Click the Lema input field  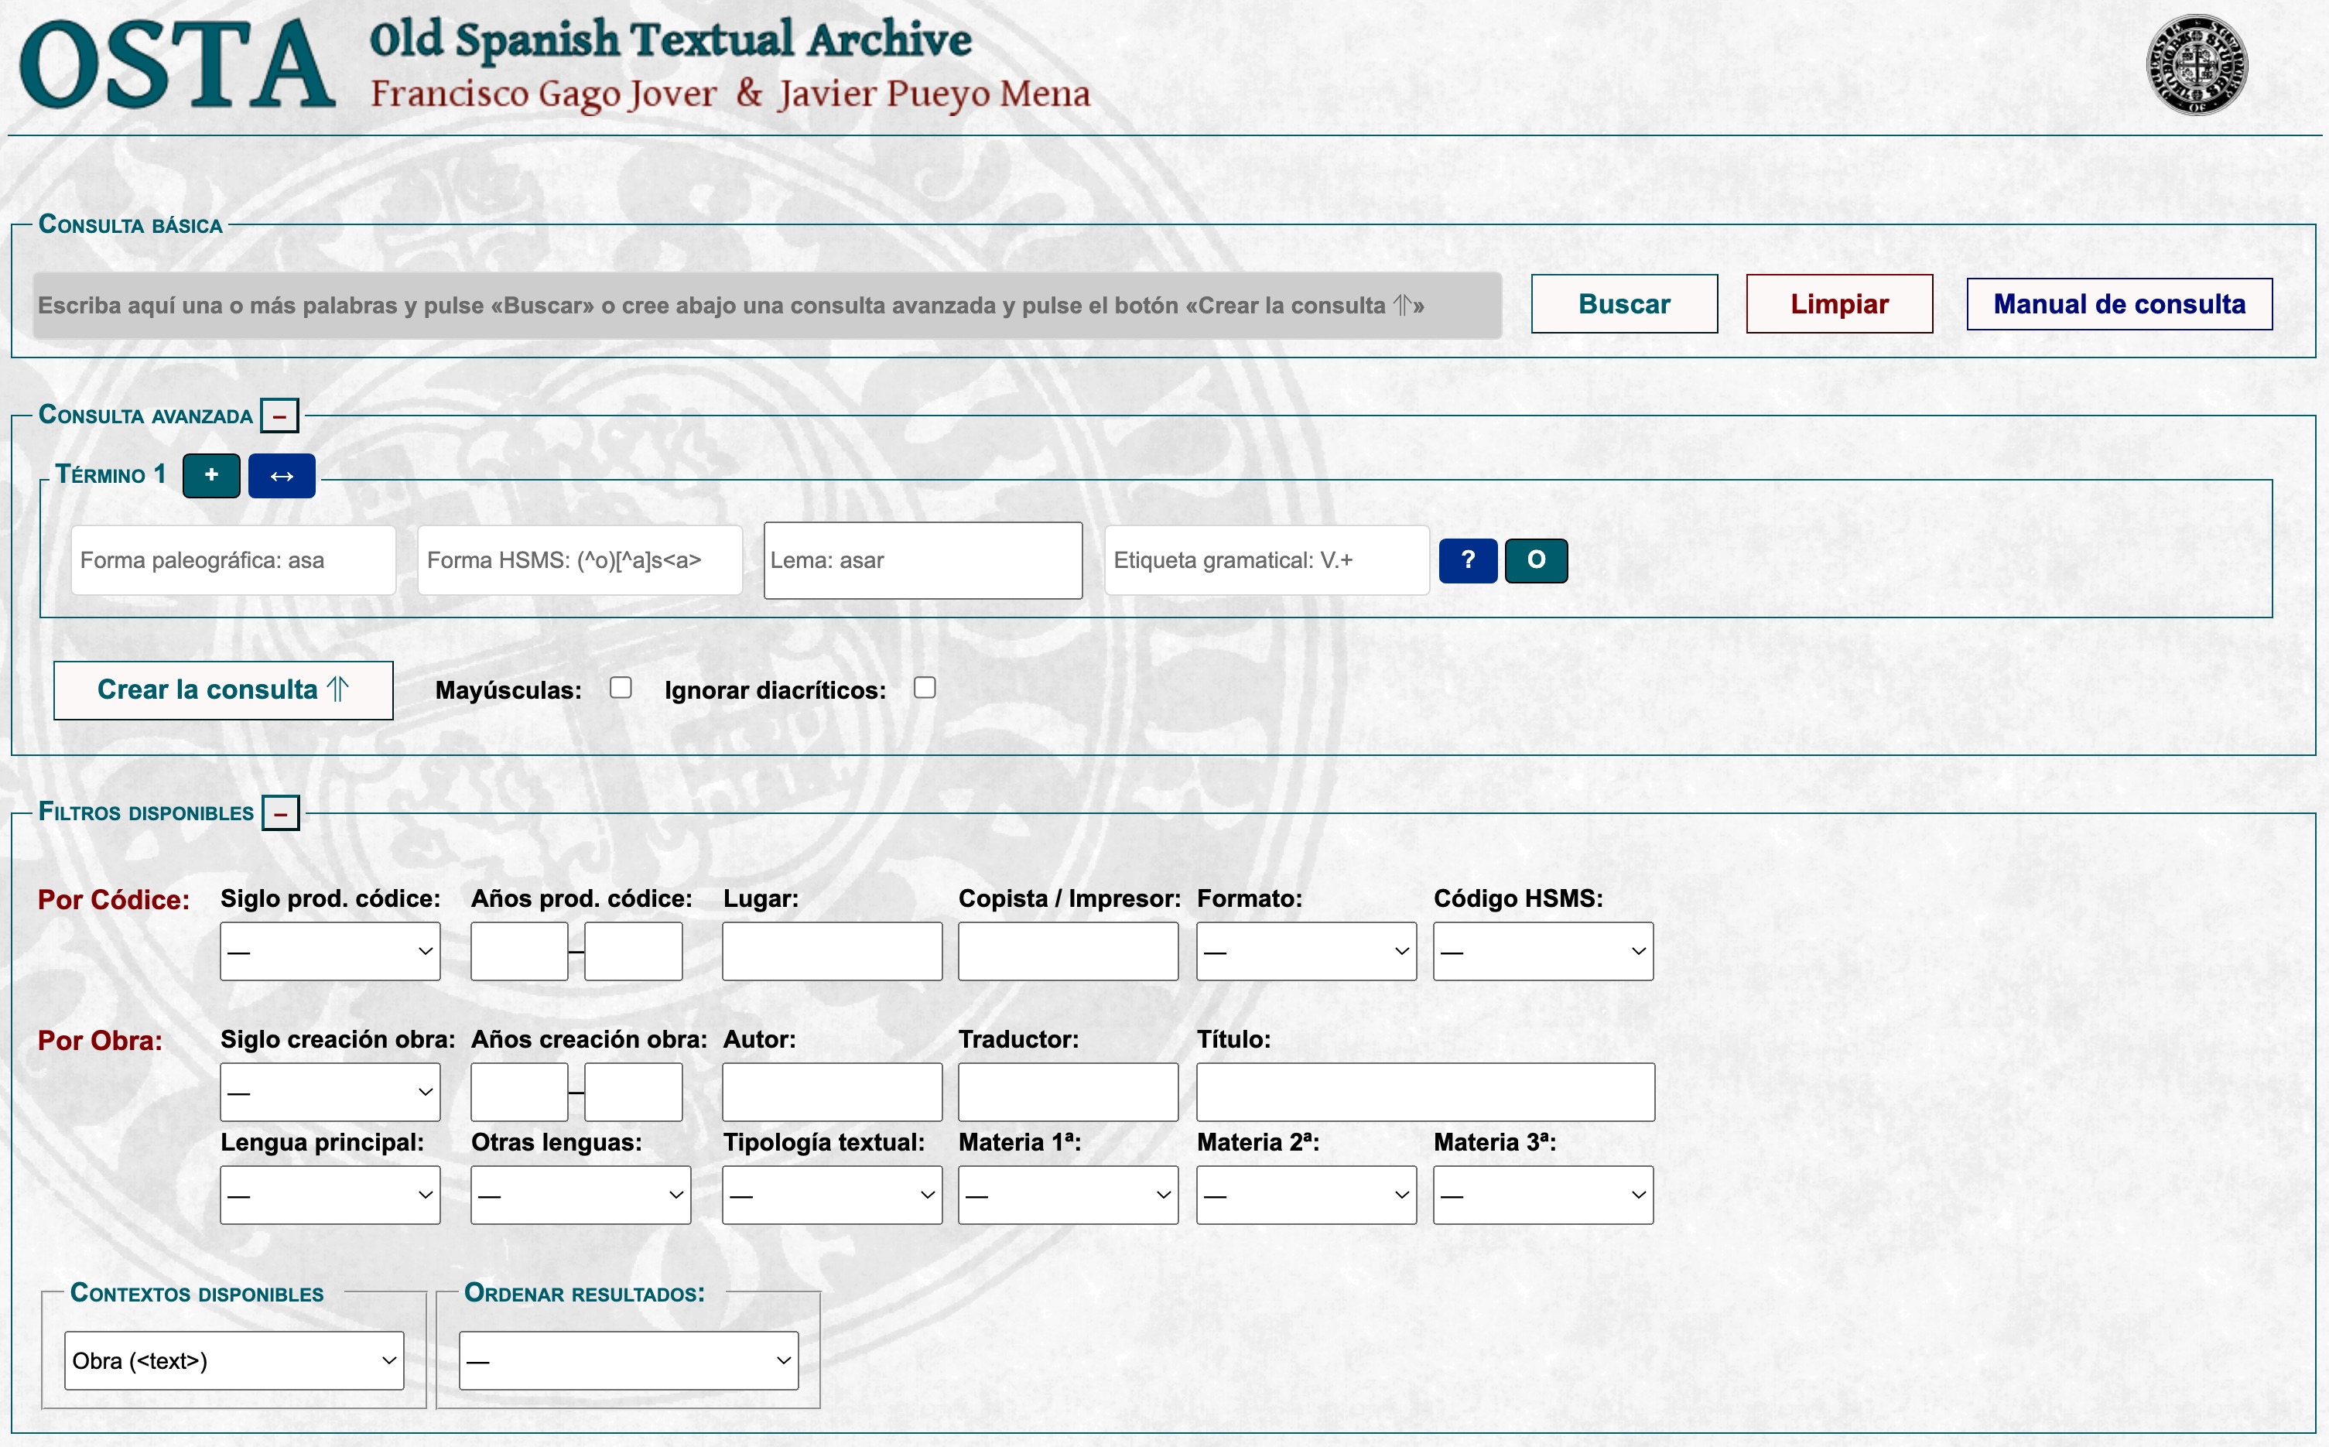click(923, 561)
